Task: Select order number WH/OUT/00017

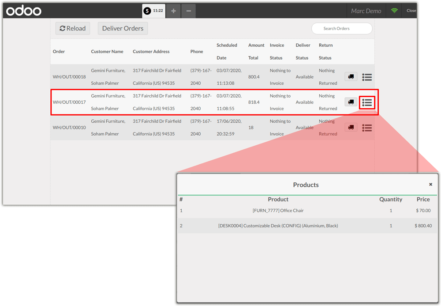Action: pyautogui.click(x=69, y=102)
